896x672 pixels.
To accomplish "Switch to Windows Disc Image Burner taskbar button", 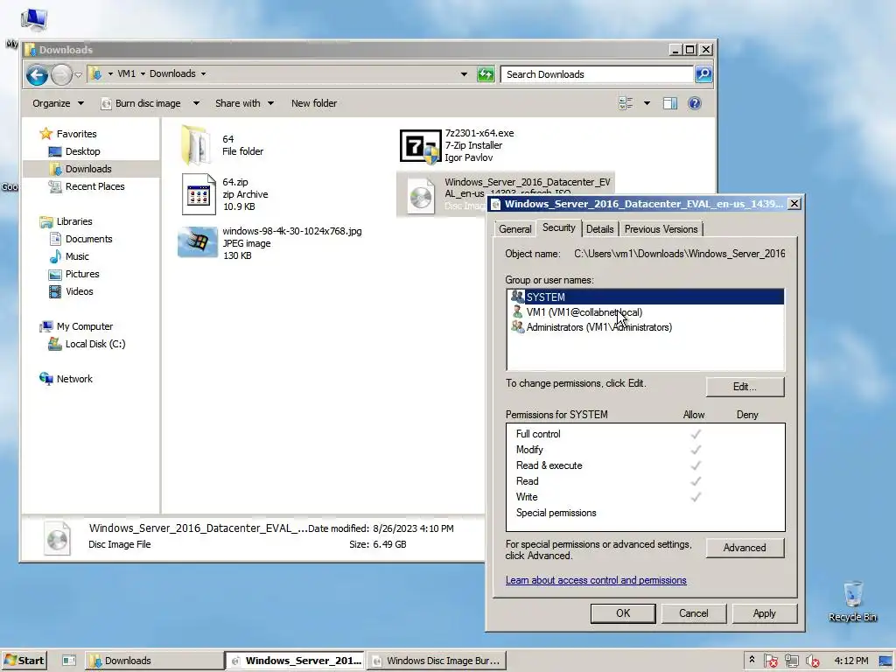I will [437, 661].
